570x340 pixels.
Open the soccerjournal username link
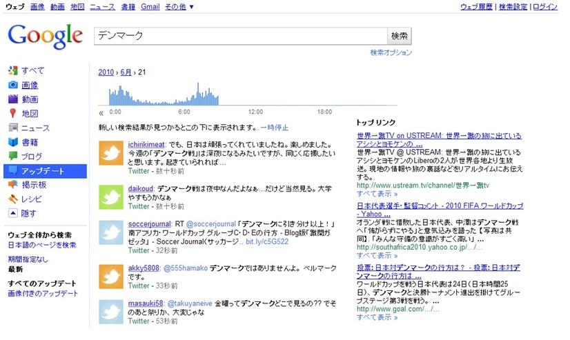pos(150,223)
